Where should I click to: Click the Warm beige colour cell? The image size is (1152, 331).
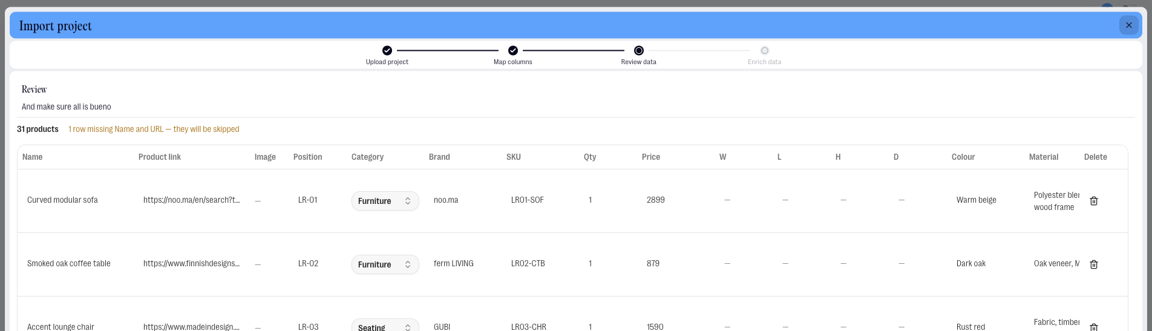[x=977, y=200]
